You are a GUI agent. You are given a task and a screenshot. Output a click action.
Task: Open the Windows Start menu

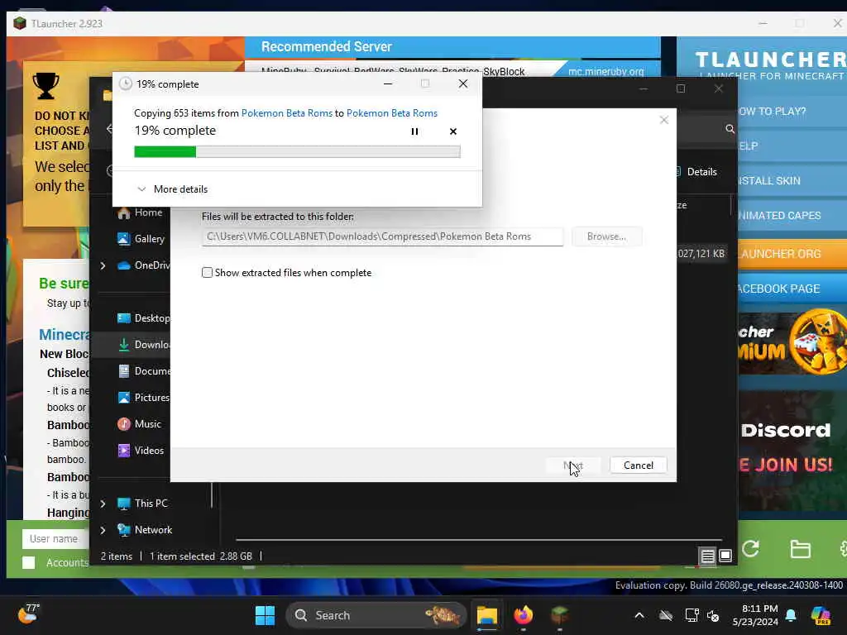pyautogui.click(x=265, y=615)
